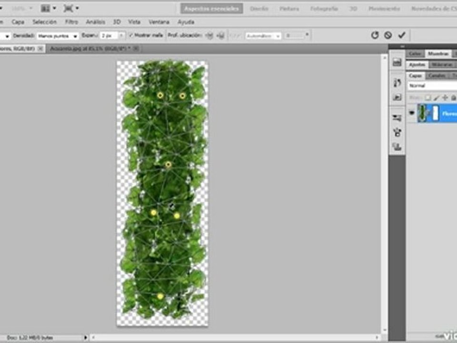Select the green layer thumbnail
The width and height of the screenshot is (457, 343).
(422, 113)
